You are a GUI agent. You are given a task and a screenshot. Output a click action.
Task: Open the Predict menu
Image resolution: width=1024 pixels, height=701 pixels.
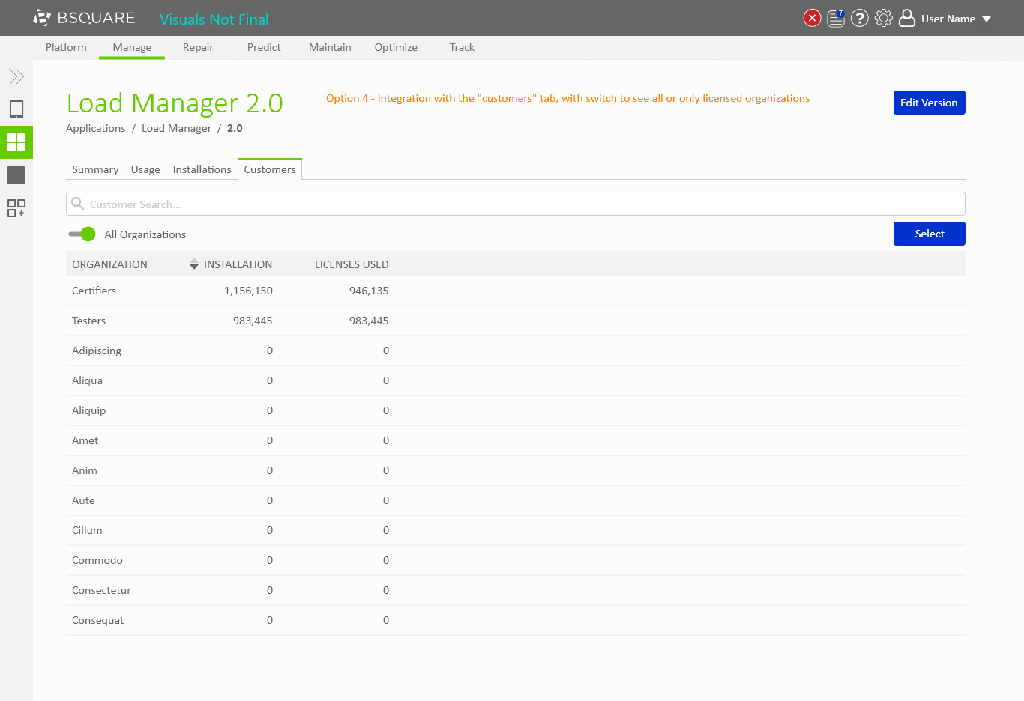tap(264, 47)
